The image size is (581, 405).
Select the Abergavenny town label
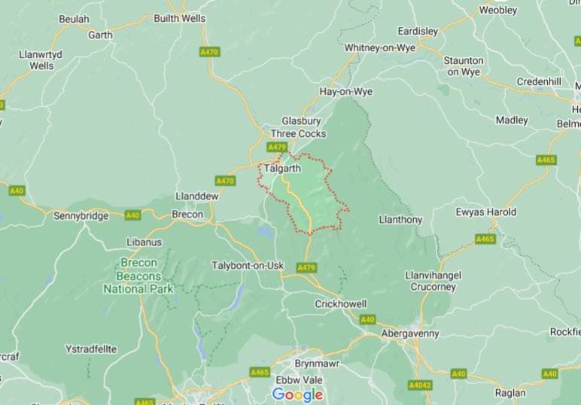(410, 333)
